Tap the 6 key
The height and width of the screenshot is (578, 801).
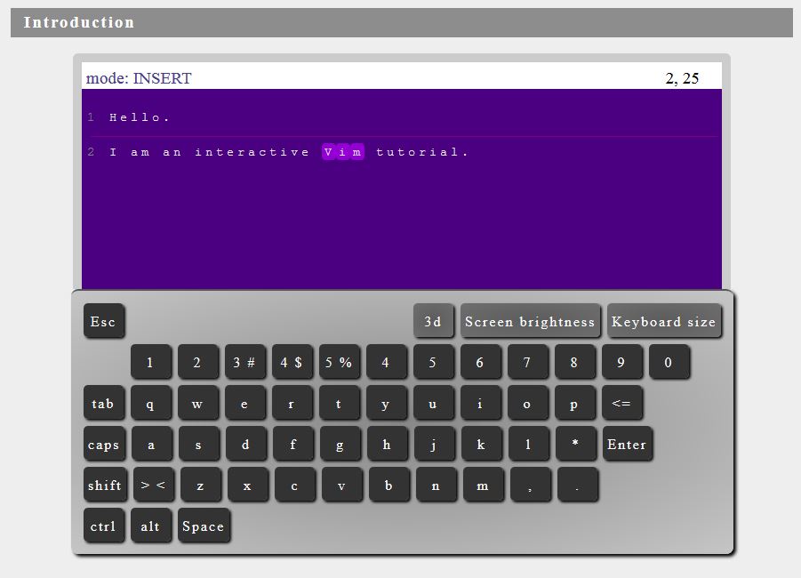[x=480, y=362]
